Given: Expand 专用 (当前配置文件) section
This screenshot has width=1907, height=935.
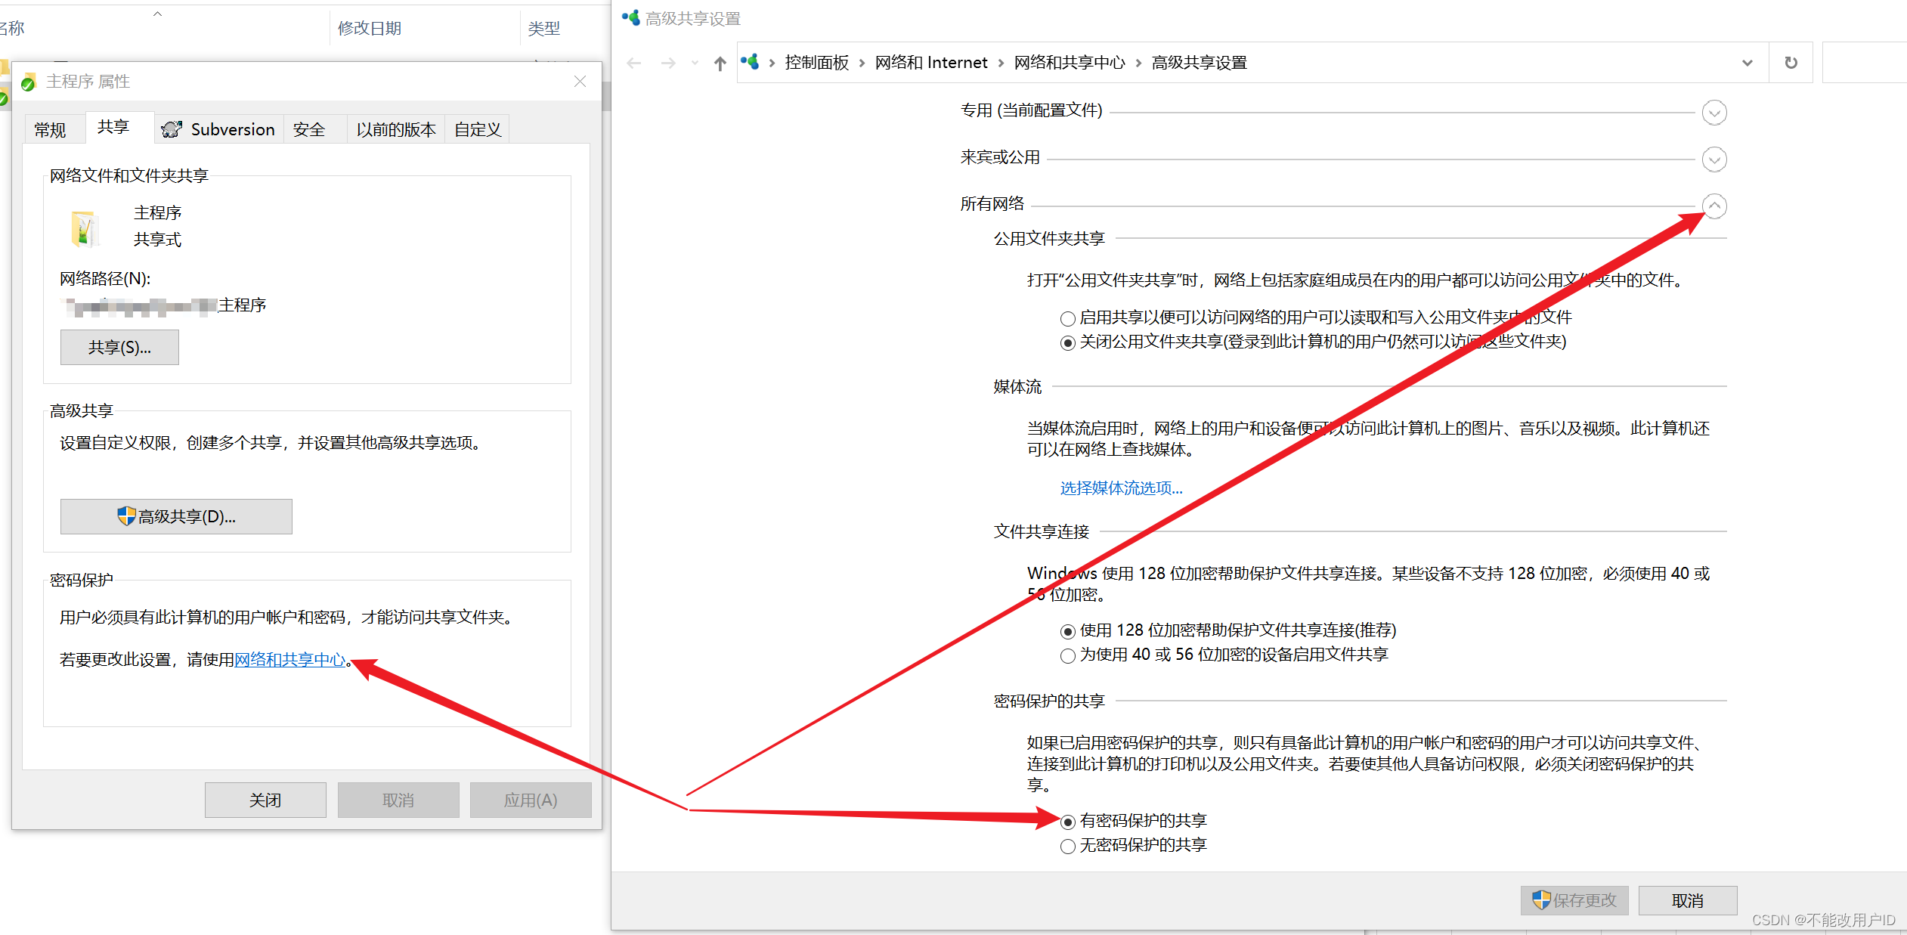Looking at the screenshot, I should tap(1714, 113).
